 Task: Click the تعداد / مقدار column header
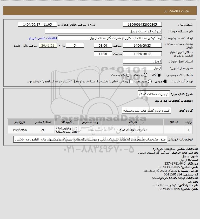[x=43, y=122]
